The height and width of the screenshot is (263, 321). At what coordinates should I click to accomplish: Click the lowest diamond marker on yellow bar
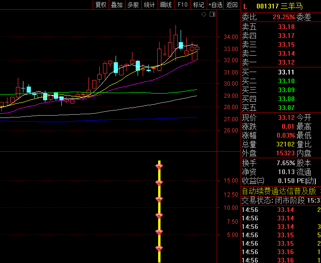click(159, 249)
